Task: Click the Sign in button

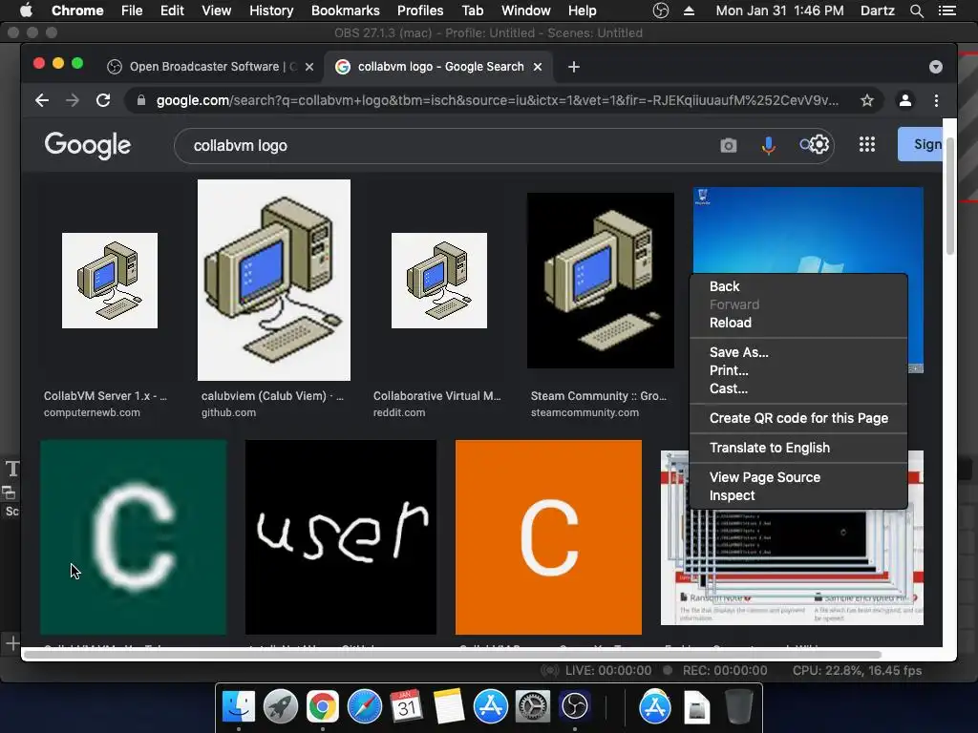Action: click(921, 144)
